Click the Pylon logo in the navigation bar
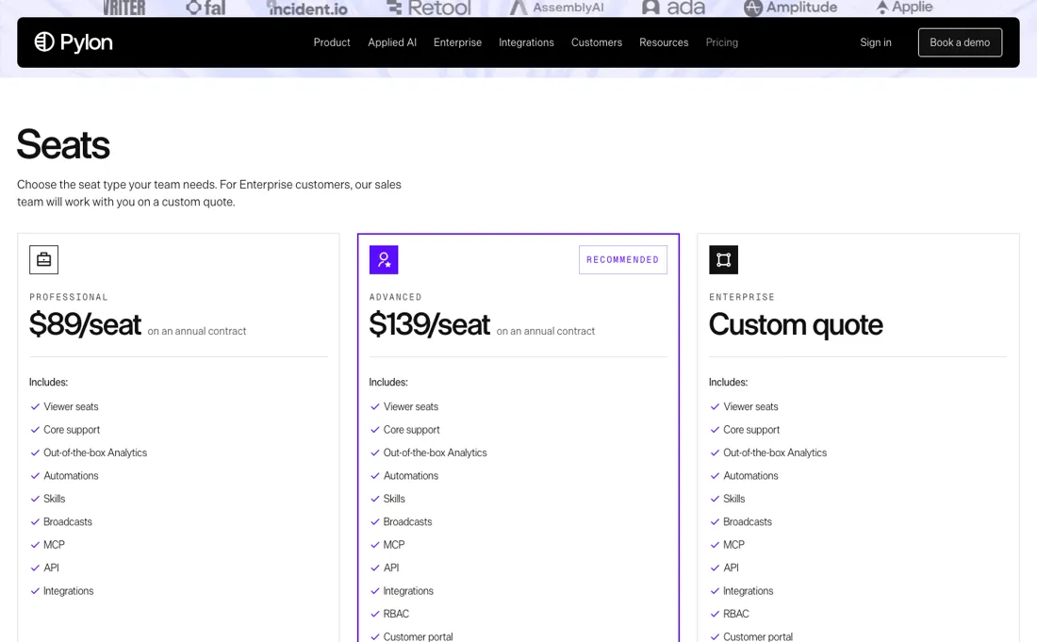Viewport: 1037px width, 642px height. coord(74,42)
